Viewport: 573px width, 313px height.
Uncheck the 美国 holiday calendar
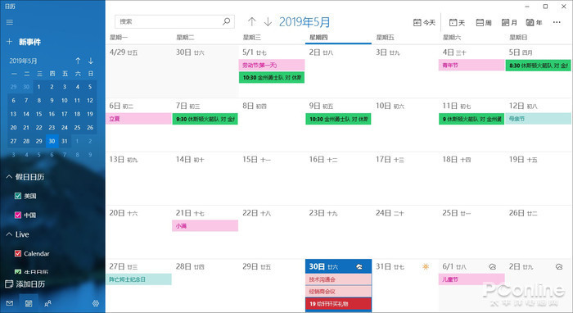[17, 196]
